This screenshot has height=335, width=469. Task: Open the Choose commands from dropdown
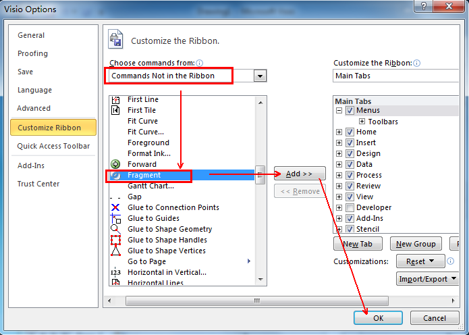click(260, 76)
